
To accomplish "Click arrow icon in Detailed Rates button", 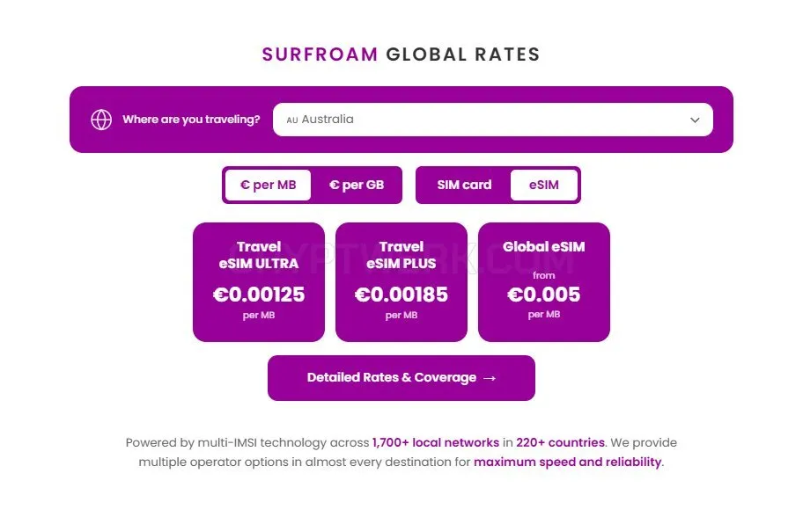I will coord(490,378).
